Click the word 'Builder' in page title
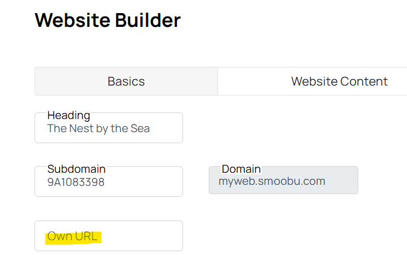The image size is (407, 255). (x=148, y=20)
